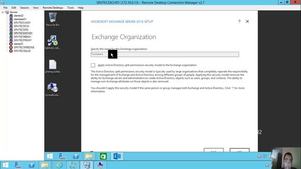The width and height of the screenshot is (301, 169).
Task: Select SRVTECDC01 in server tree
Action: pyautogui.click(x=22, y=26)
